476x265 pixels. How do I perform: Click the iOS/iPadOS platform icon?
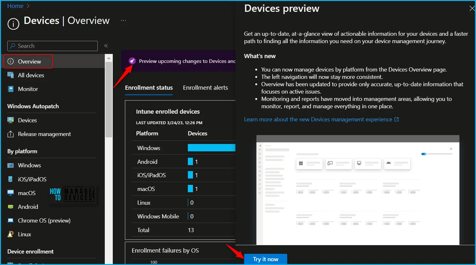(x=11, y=179)
